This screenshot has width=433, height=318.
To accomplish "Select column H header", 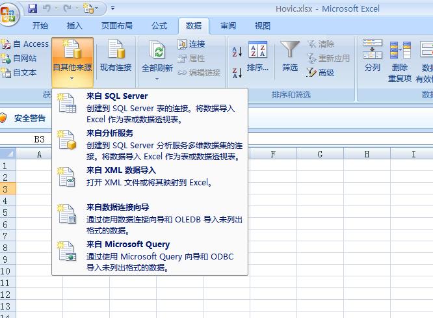I will click(x=367, y=154).
